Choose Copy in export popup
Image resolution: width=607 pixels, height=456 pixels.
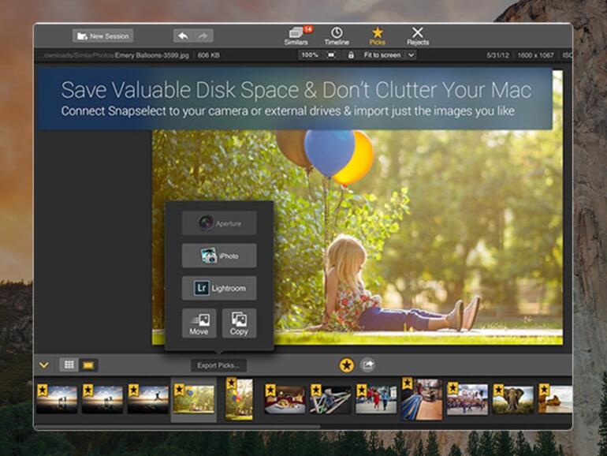[239, 323]
